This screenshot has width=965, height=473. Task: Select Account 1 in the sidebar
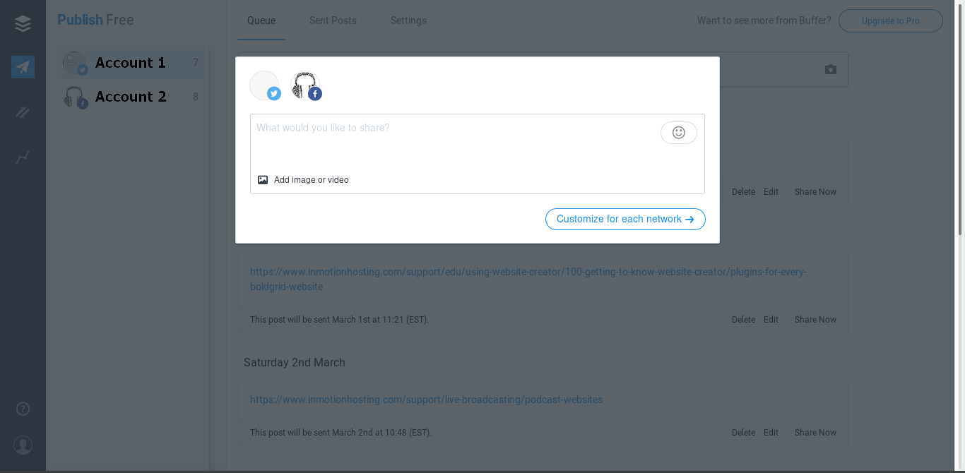[x=131, y=63]
